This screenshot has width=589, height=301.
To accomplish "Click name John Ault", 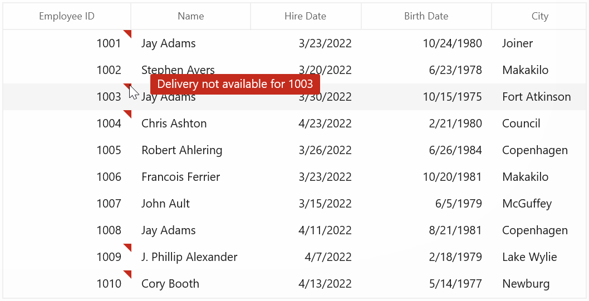I will pos(166,204).
